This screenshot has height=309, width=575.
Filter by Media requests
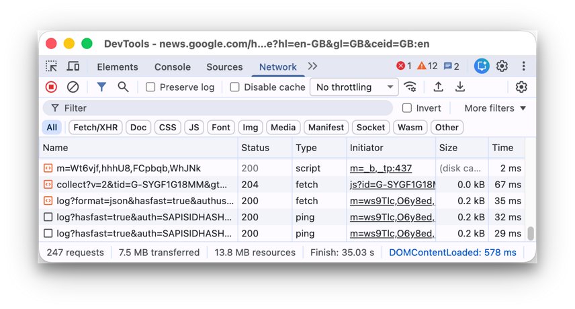(x=283, y=127)
